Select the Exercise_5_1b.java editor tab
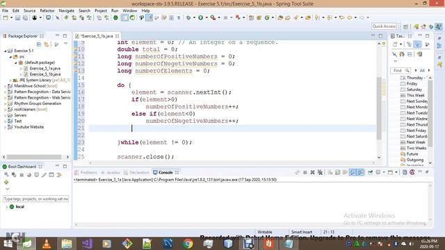Image resolution: width=445 pixels, height=250 pixels. click(97, 36)
